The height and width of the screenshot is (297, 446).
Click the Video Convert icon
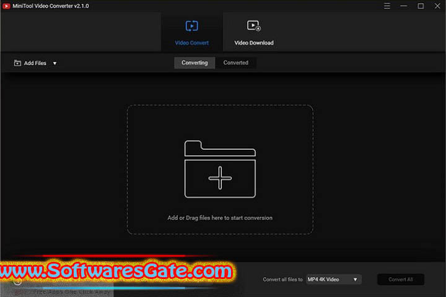[191, 26]
